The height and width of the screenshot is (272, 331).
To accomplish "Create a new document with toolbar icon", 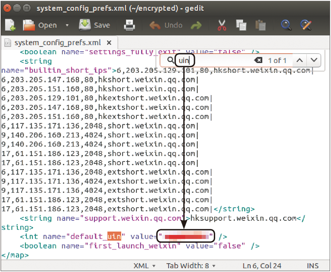I will pyautogui.click(x=10, y=25).
